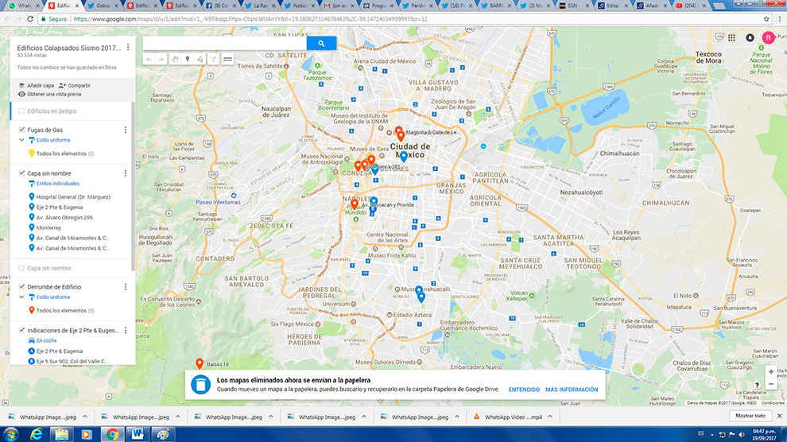This screenshot has height=442, width=787.
Task: Open options for the first WhatsApp Image download
Action: click(x=85, y=417)
